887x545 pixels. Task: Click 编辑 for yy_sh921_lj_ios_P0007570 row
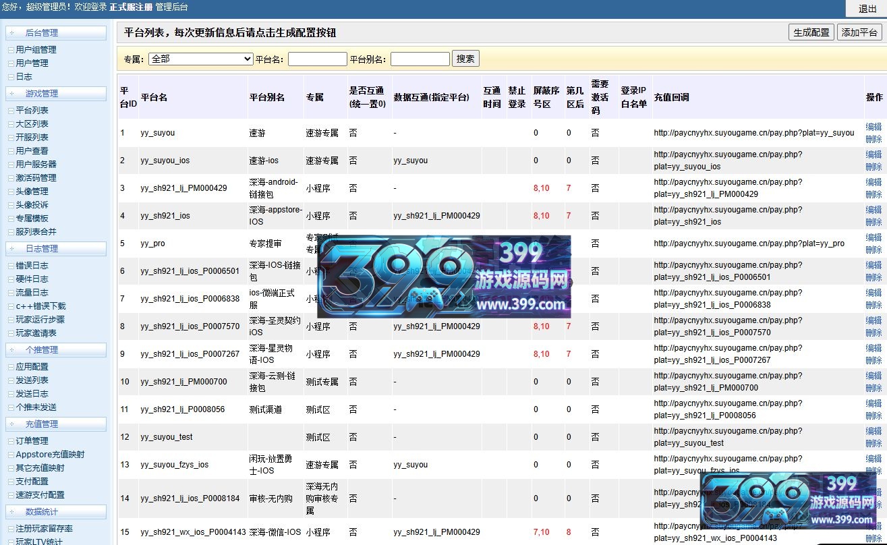click(874, 320)
